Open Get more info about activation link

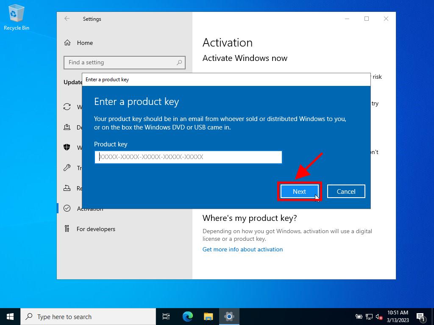coord(242,249)
